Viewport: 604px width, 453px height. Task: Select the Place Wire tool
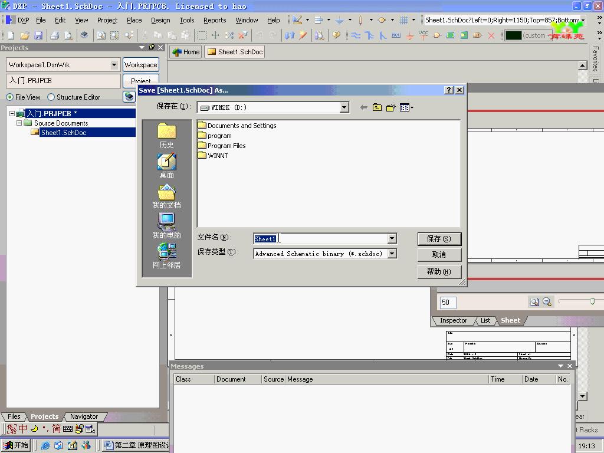tap(356, 35)
